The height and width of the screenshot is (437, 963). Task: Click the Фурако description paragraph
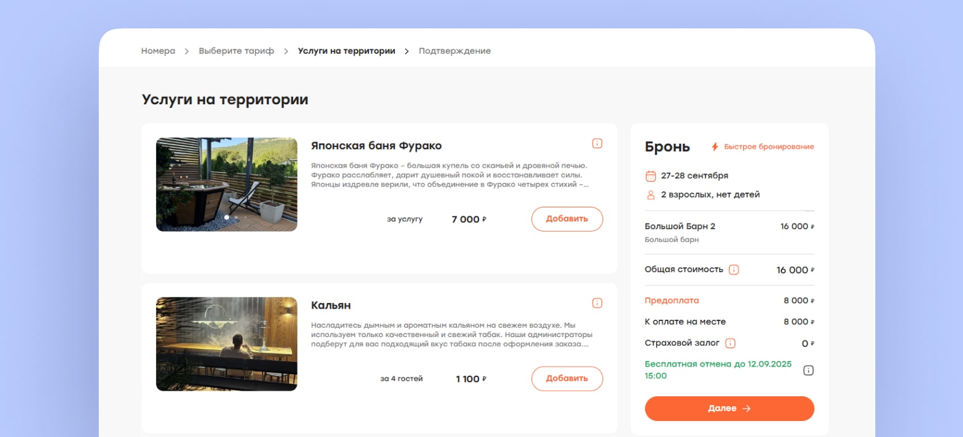pos(450,175)
